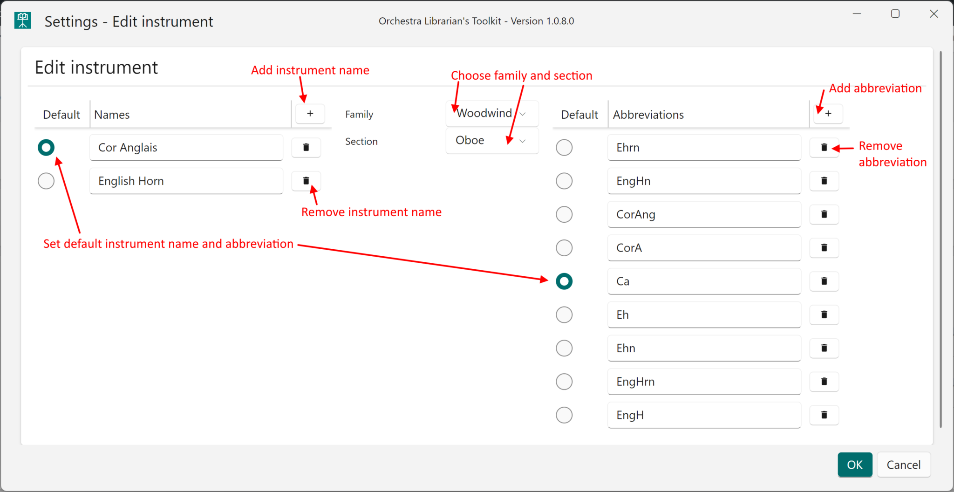Set Ehrn as default abbreviation
The height and width of the screenshot is (492, 954).
click(564, 148)
